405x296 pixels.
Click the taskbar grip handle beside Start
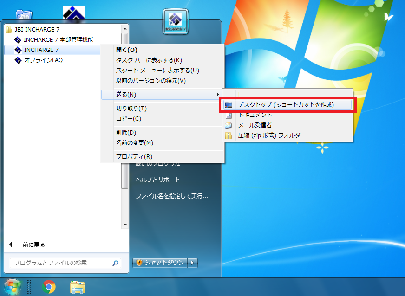point(29,287)
